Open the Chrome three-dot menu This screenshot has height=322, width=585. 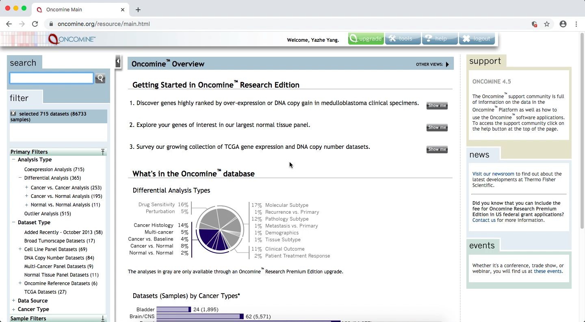pos(576,24)
